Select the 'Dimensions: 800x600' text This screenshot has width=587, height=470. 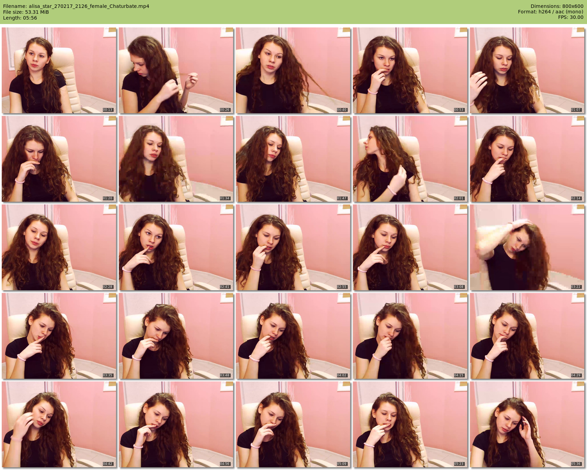click(557, 6)
